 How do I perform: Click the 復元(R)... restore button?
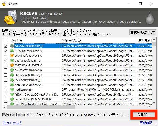(x=144, y=115)
